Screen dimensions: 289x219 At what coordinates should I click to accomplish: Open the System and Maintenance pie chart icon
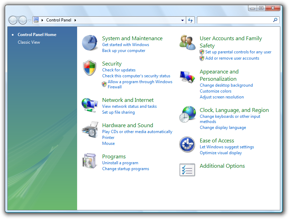click(x=90, y=43)
